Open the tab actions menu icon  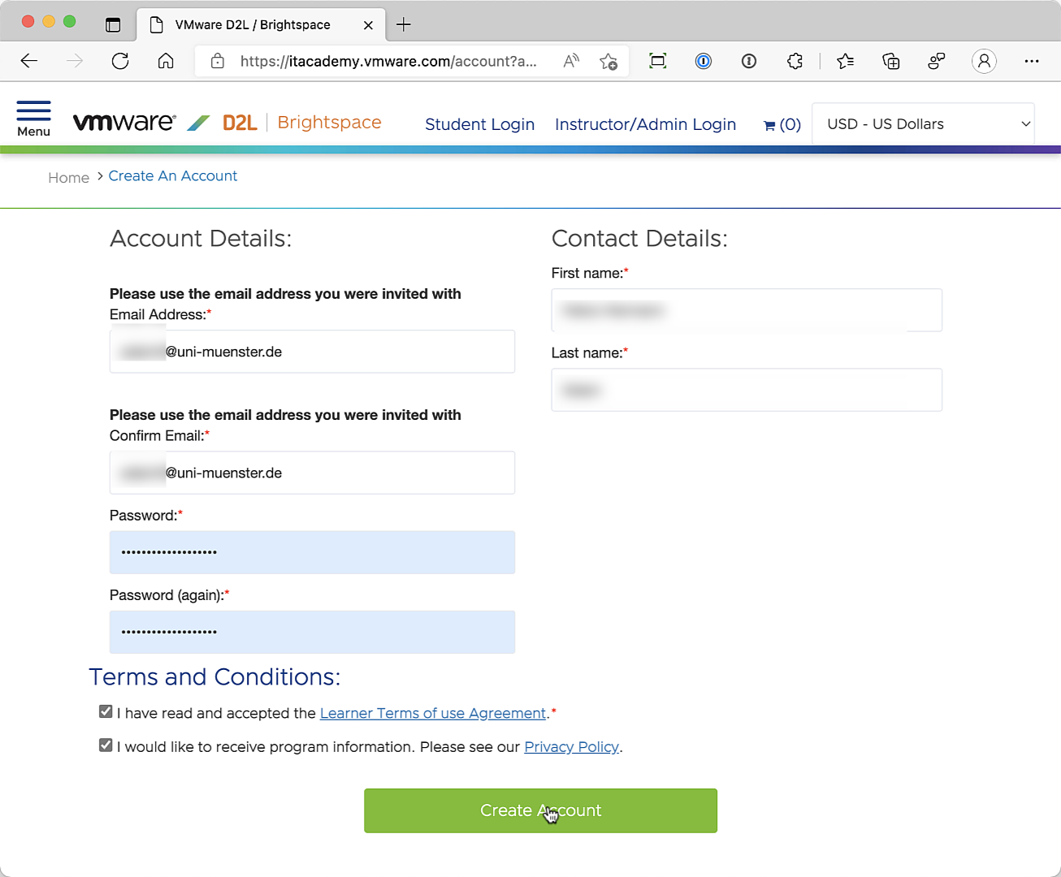click(113, 24)
